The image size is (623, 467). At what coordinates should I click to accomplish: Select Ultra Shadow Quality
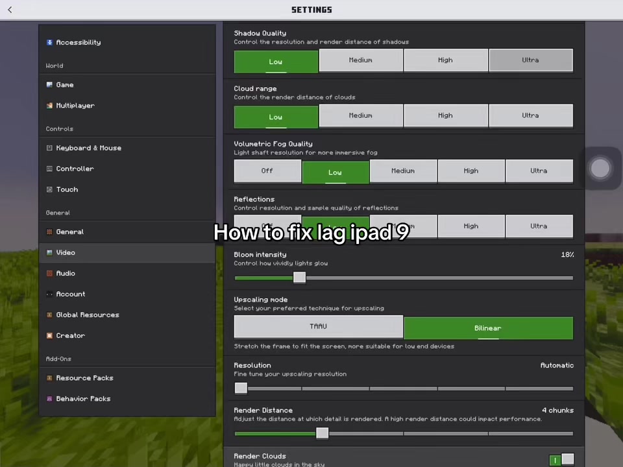coord(531,60)
